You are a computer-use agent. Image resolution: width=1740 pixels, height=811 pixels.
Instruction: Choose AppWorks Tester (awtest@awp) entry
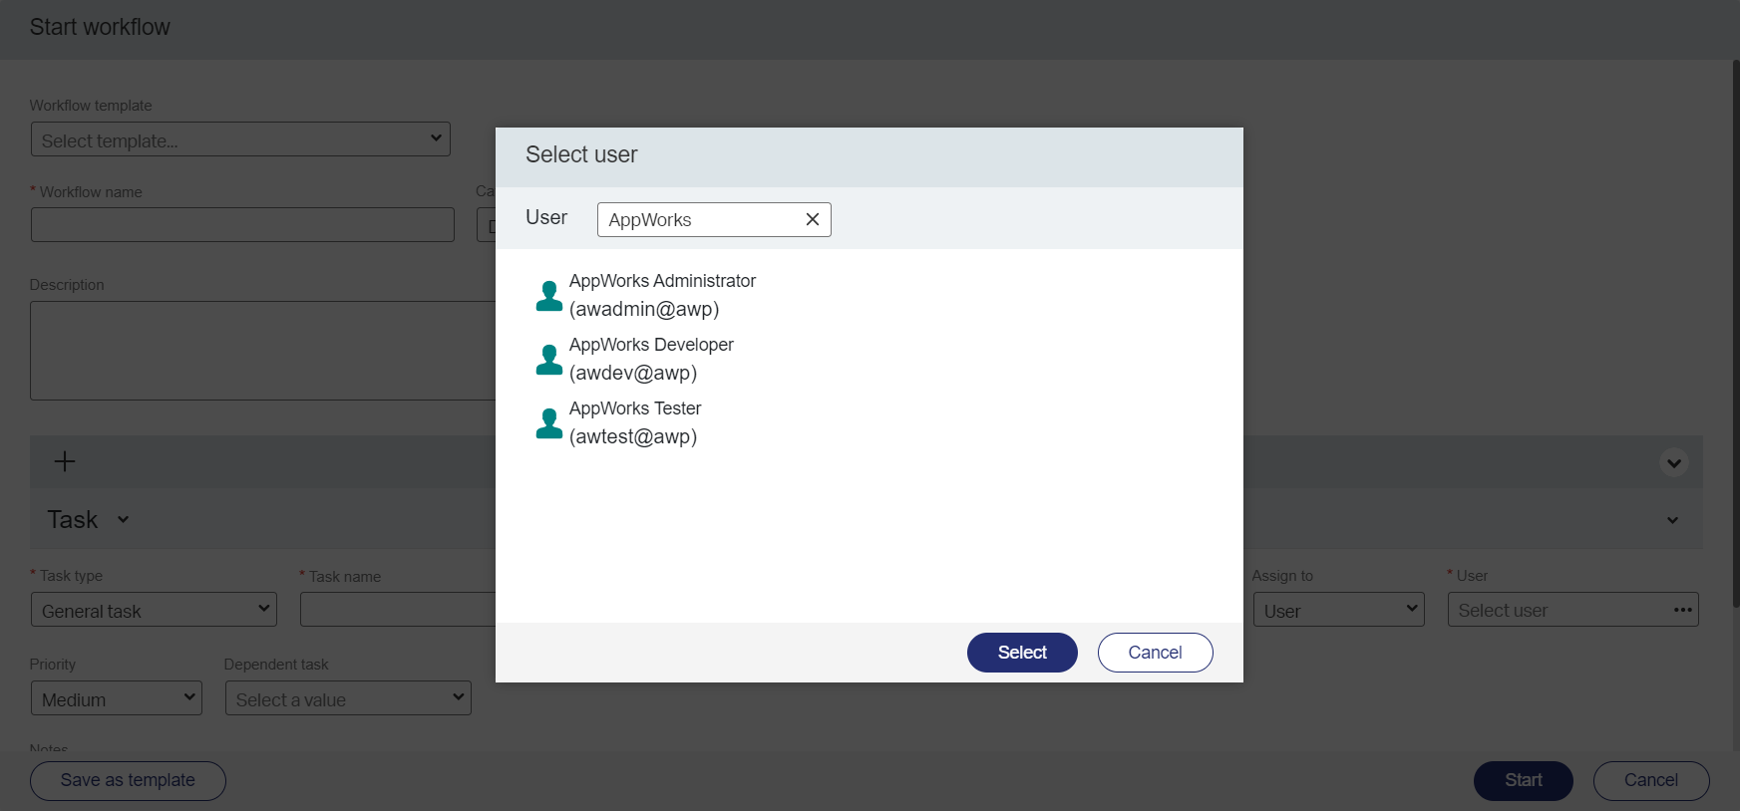pos(635,422)
